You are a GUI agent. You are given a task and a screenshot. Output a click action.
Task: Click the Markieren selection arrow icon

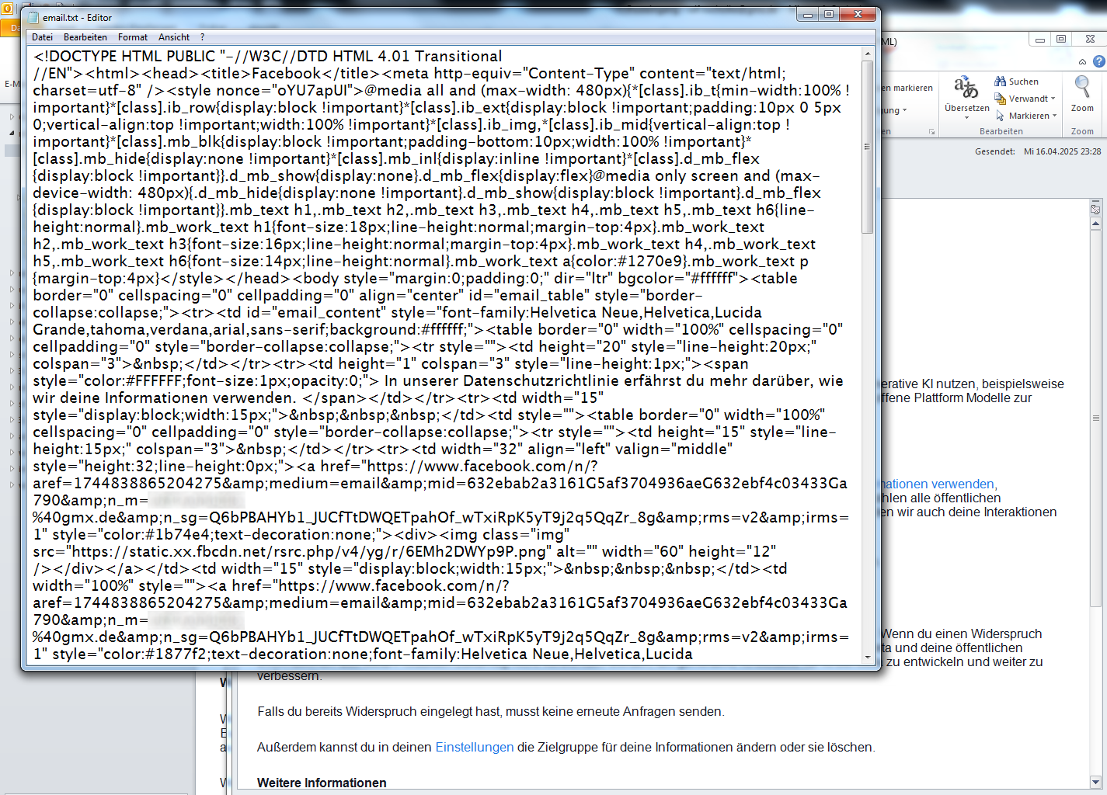1000,116
